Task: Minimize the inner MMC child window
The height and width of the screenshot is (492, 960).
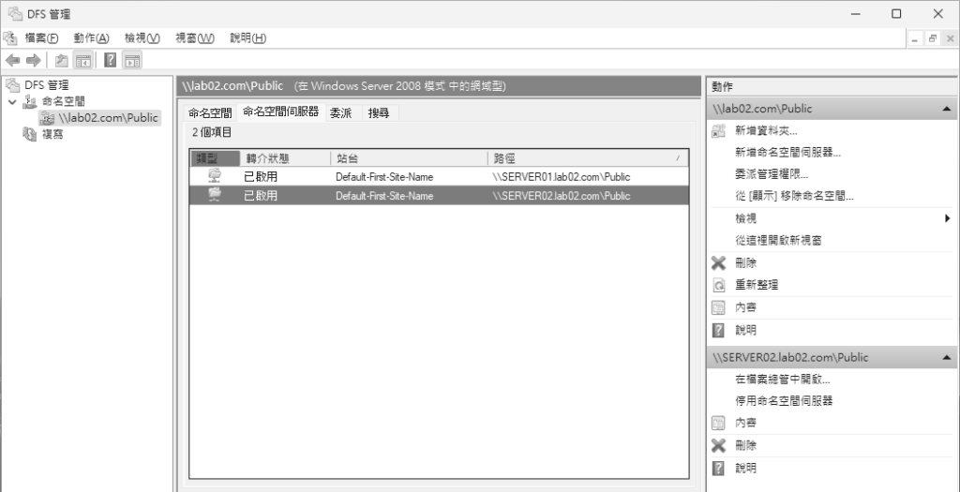Action: click(x=915, y=38)
